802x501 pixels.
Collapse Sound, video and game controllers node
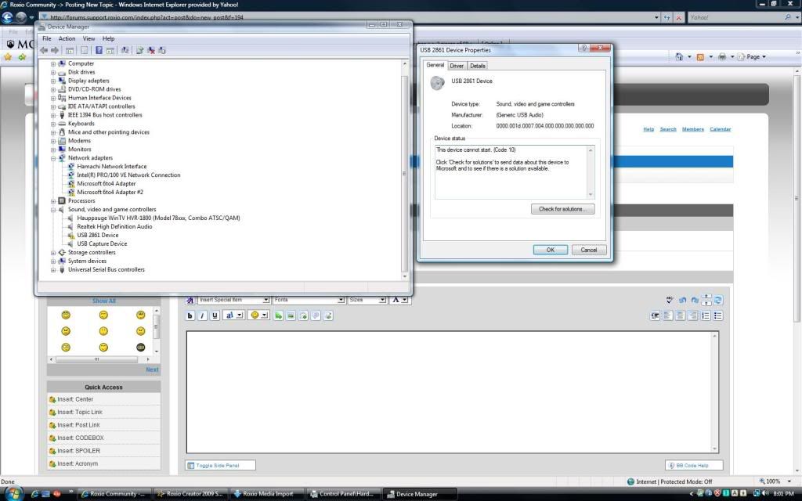tap(53, 210)
